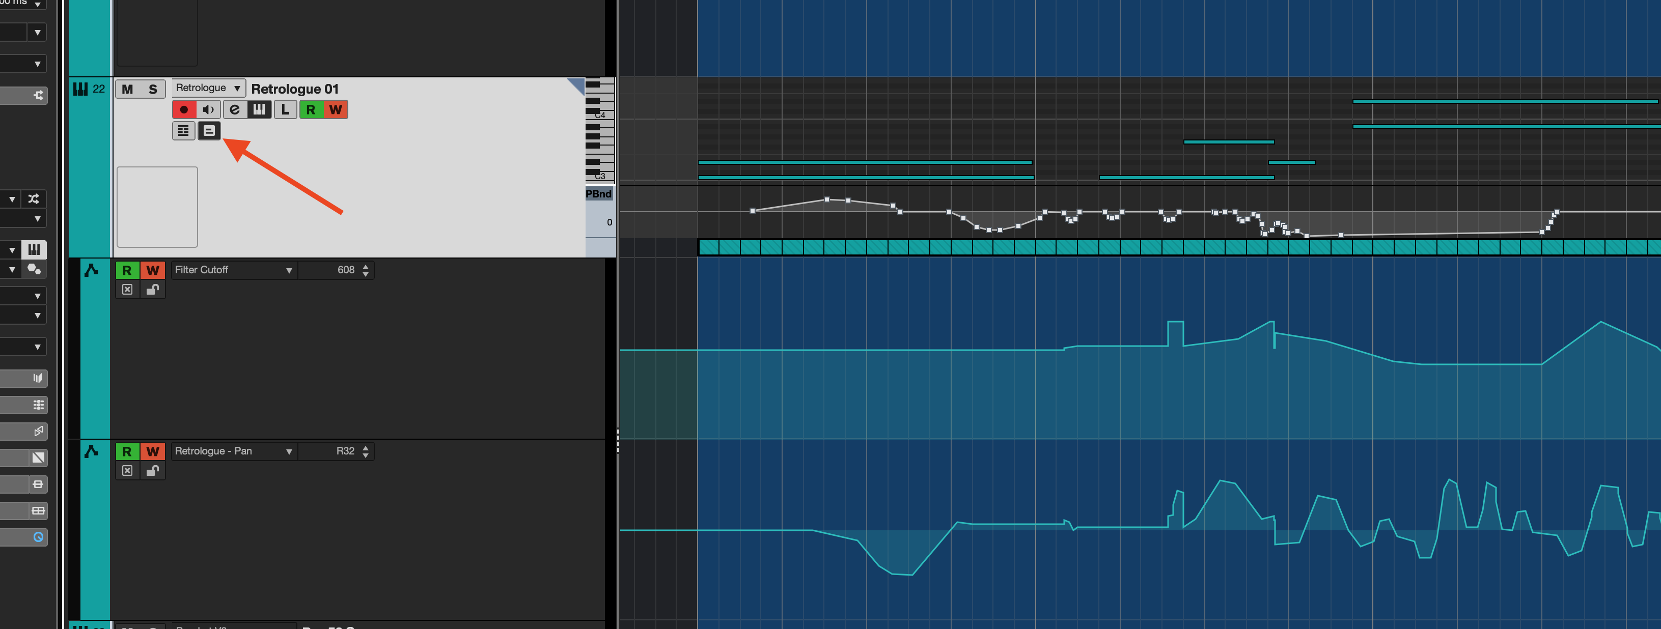
Task: Click the lanes display icon
Action: pyautogui.click(x=183, y=131)
